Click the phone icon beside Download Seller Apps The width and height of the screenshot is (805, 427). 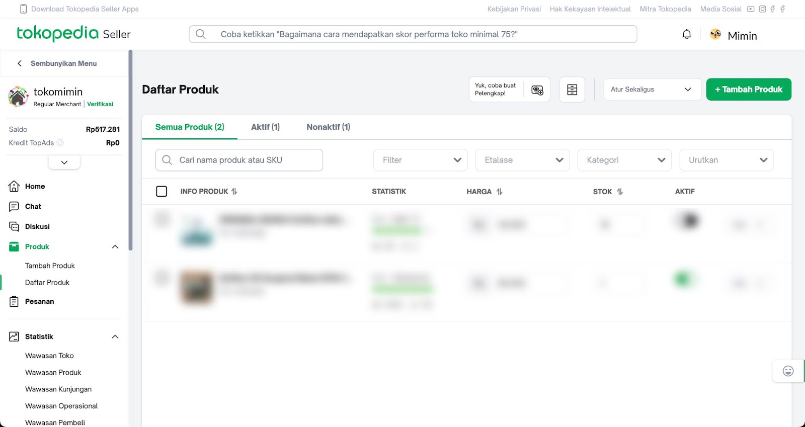[x=23, y=9]
